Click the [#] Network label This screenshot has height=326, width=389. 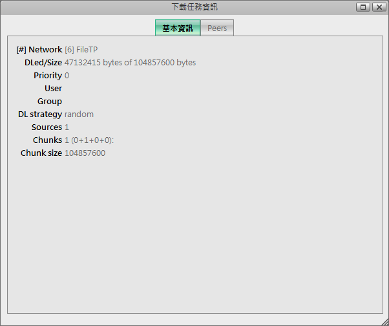tap(39, 50)
